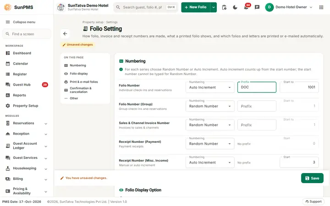
Task: Expand the Reception module chevron
Action: coord(46,134)
